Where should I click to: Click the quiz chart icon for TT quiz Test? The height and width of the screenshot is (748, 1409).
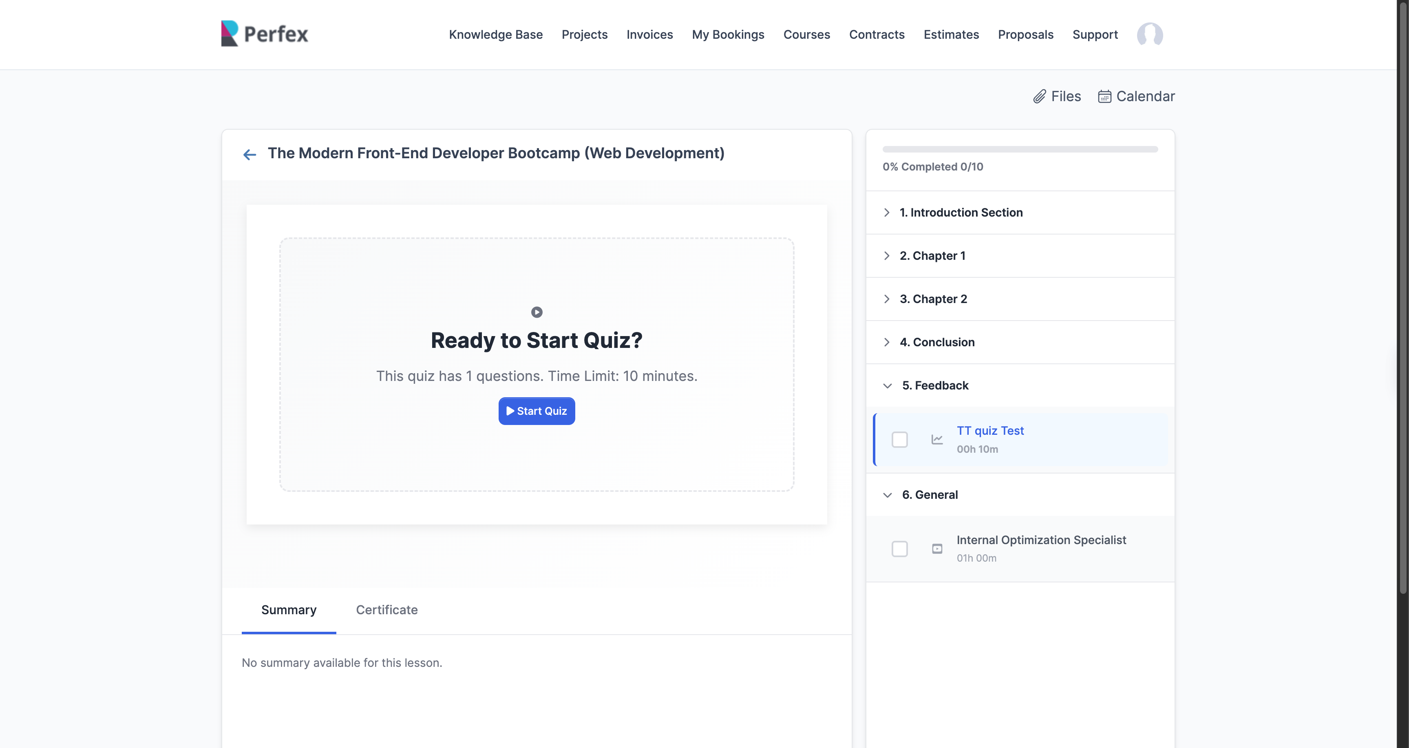point(937,439)
